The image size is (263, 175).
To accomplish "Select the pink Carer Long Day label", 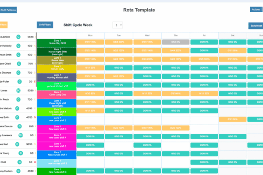I will point(57,94).
